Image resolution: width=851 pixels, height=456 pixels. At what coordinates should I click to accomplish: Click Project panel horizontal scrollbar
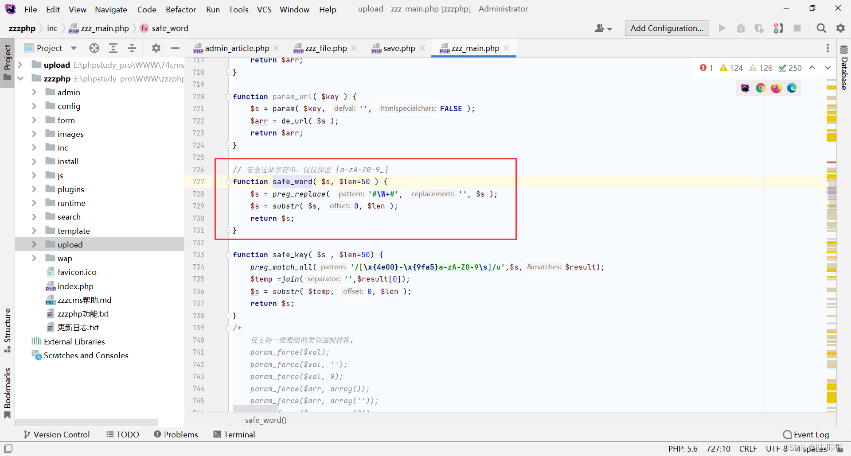tap(86, 423)
